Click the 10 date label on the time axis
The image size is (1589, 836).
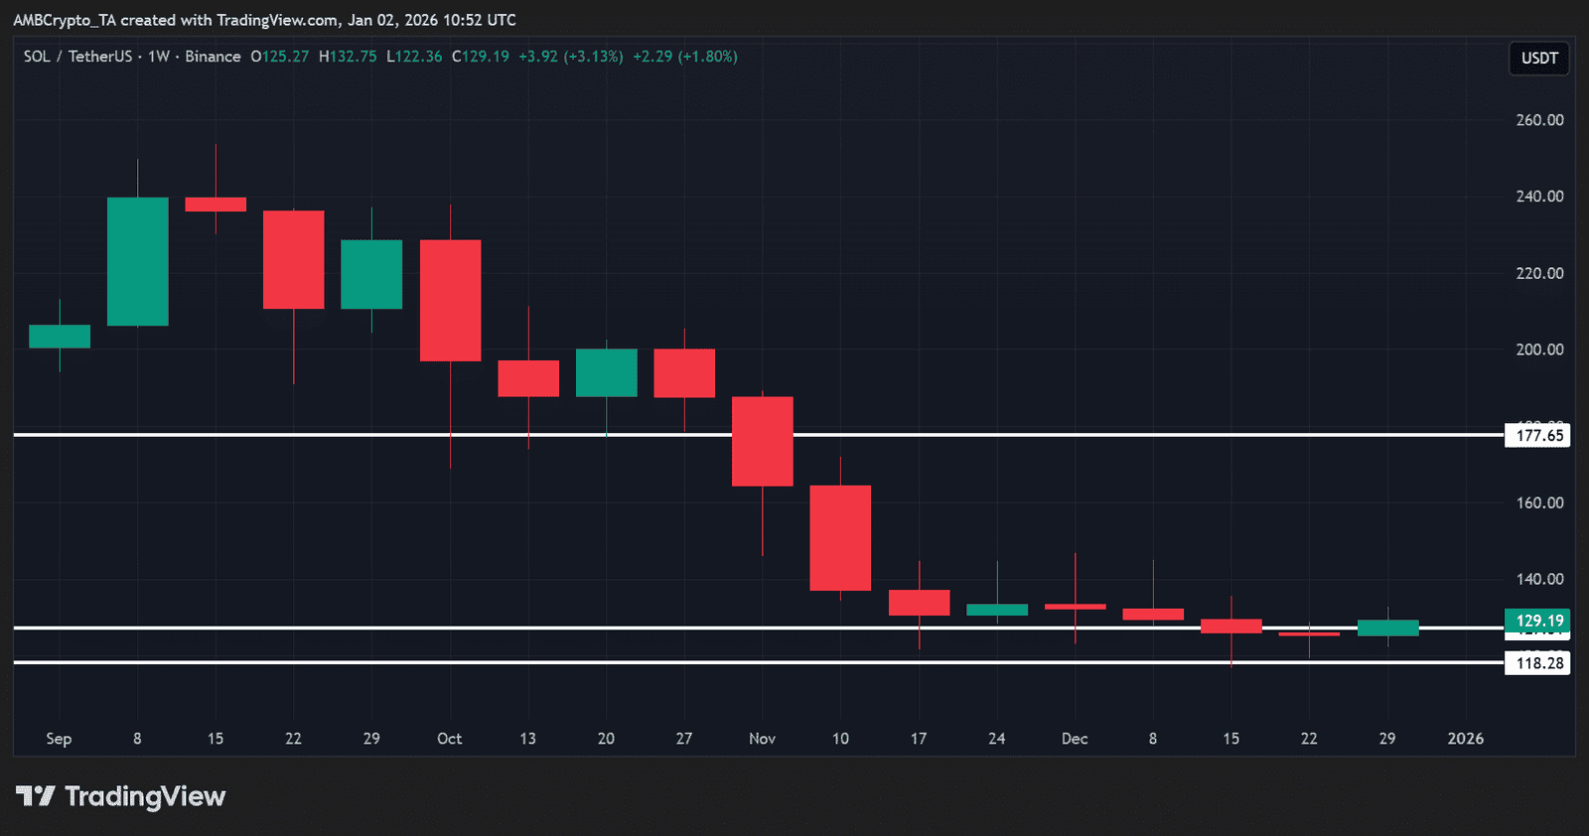point(841,739)
